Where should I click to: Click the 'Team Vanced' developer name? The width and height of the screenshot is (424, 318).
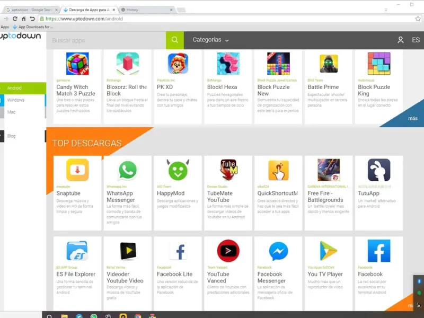(x=217, y=268)
